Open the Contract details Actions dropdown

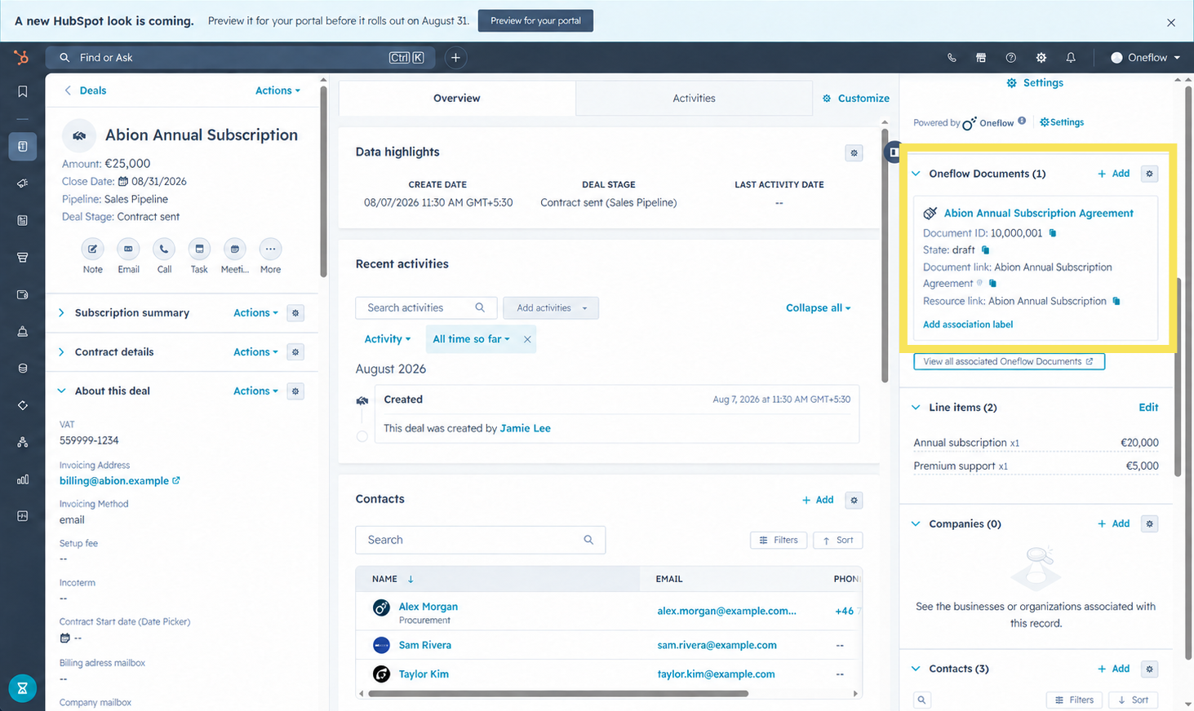click(255, 352)
